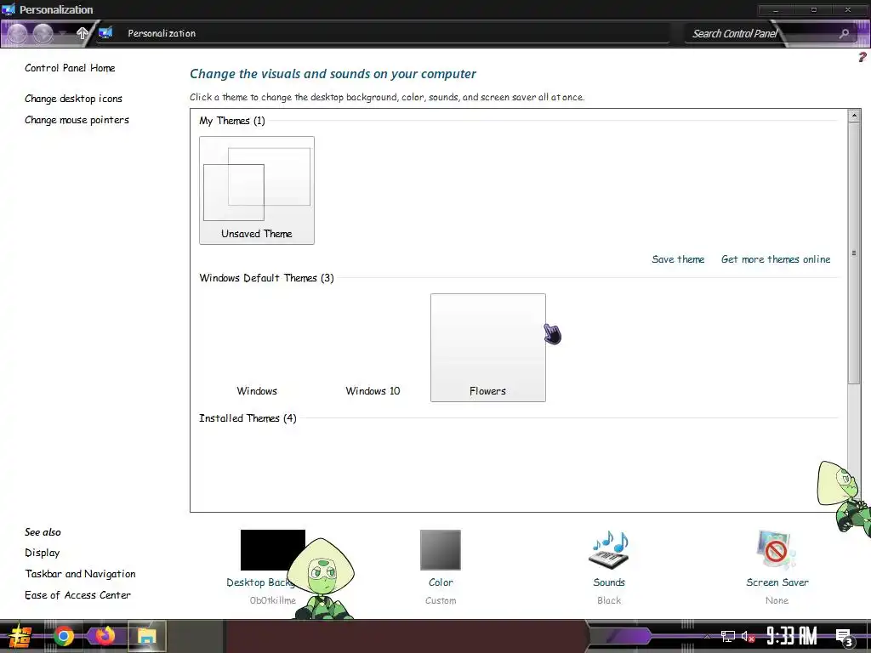Select the Flowers theme
Screen dimensions: 871x653
coord(487,348)
